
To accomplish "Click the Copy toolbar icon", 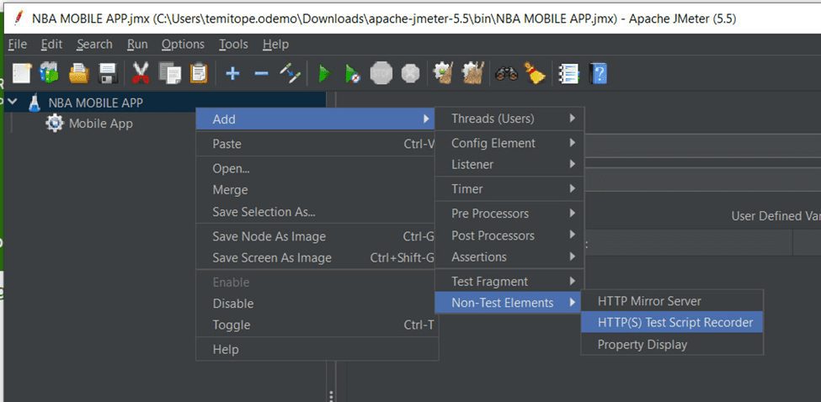I will pos(169,73).
